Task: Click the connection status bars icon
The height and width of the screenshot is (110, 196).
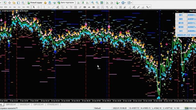Action: click(x=187, y=108)
